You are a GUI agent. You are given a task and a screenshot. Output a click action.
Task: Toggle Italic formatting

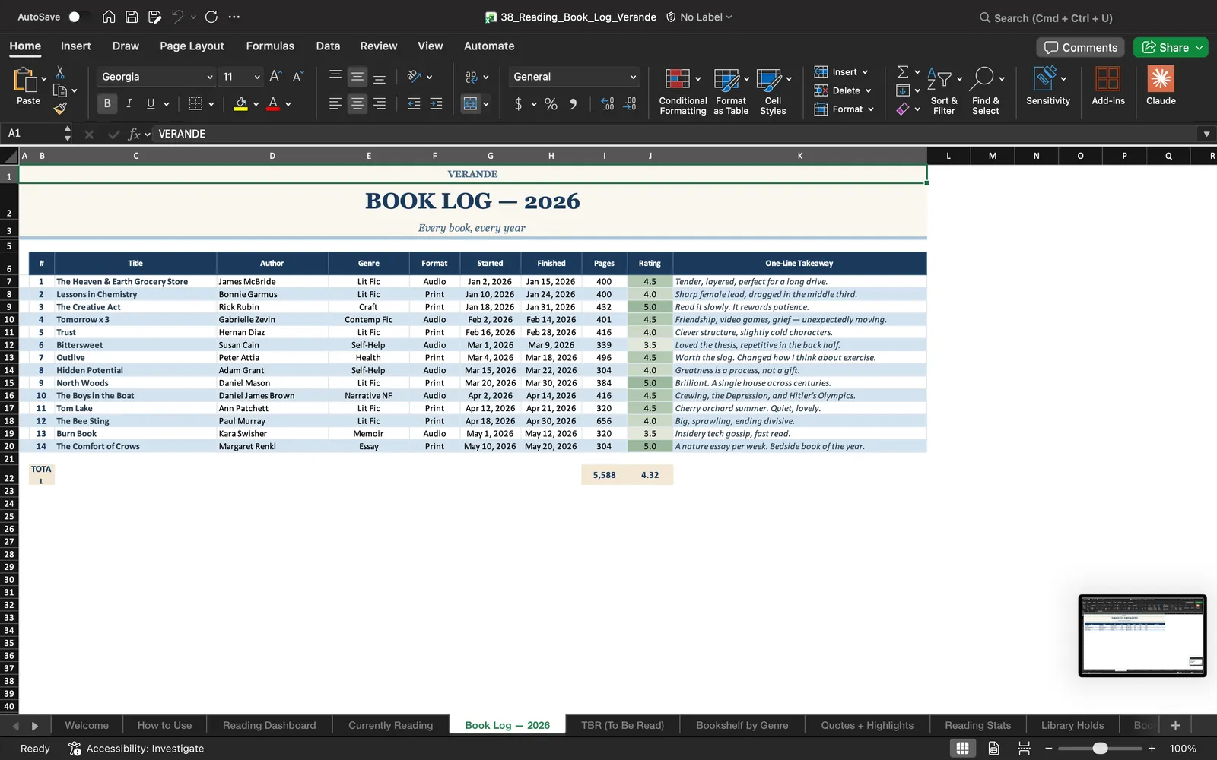click(x=129, y=103)
